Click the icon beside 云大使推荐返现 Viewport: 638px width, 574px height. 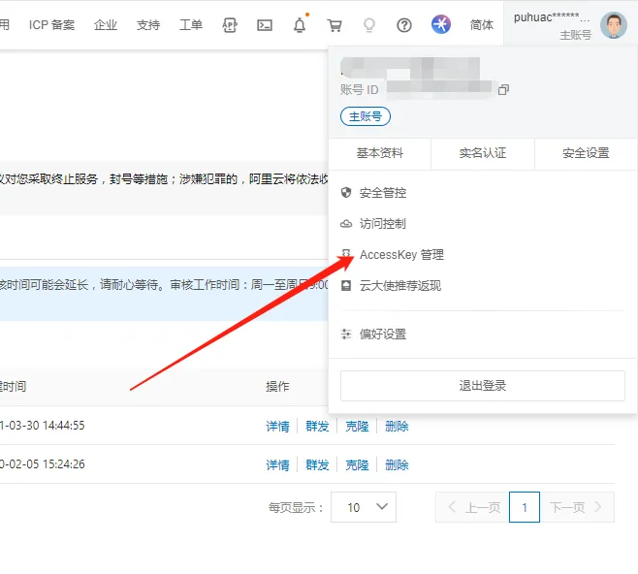pos(346,286)
